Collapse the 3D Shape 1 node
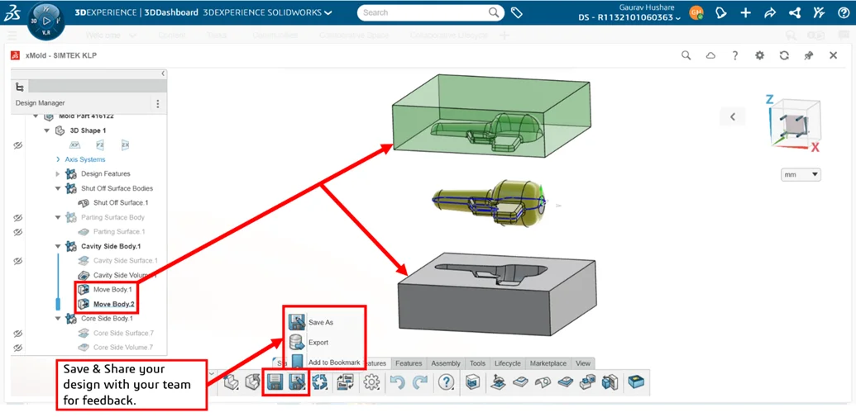This screenshot has width=856, height=417. [x=46, y=130]
